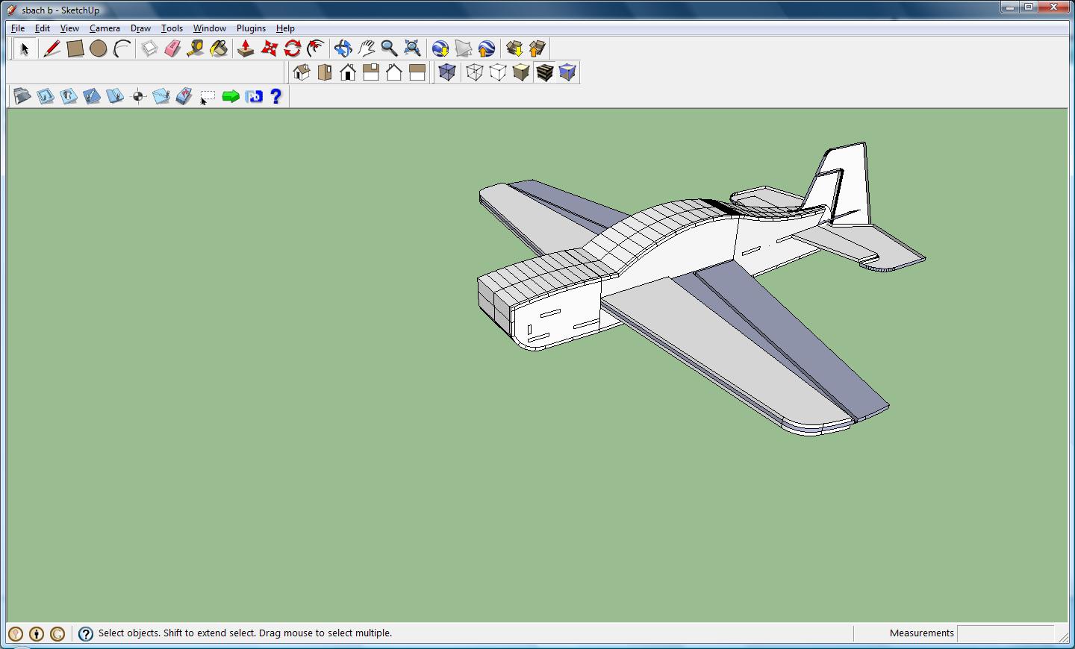Select the Paint Bucket tool

click(x=219, y=49)
